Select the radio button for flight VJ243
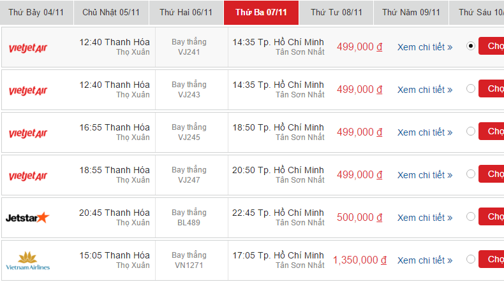 (471, 88)
